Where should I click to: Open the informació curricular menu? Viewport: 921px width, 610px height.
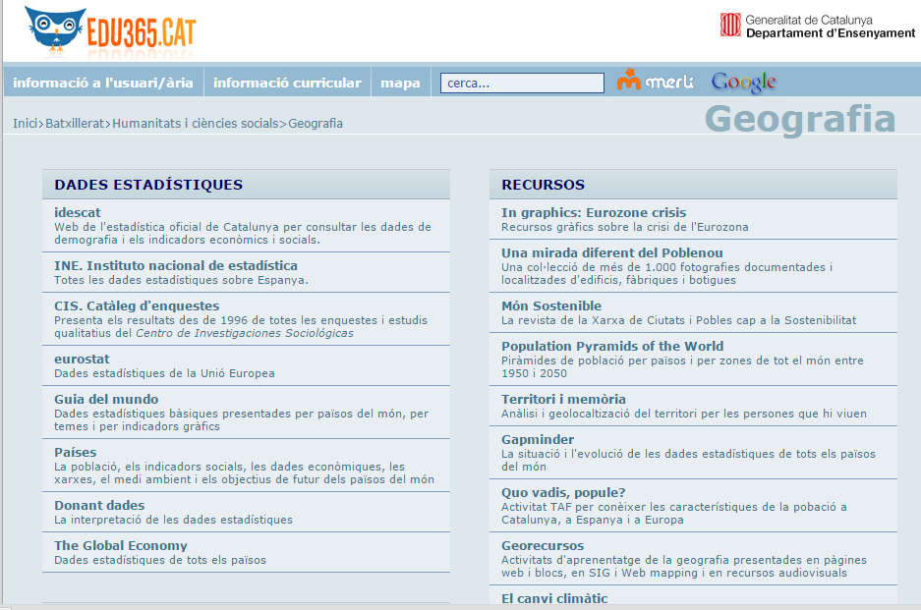287,83
